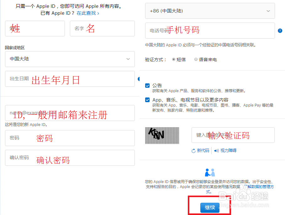Click the captcha image to view the code
The image size is (285, 215).
[x=162, y=136]
